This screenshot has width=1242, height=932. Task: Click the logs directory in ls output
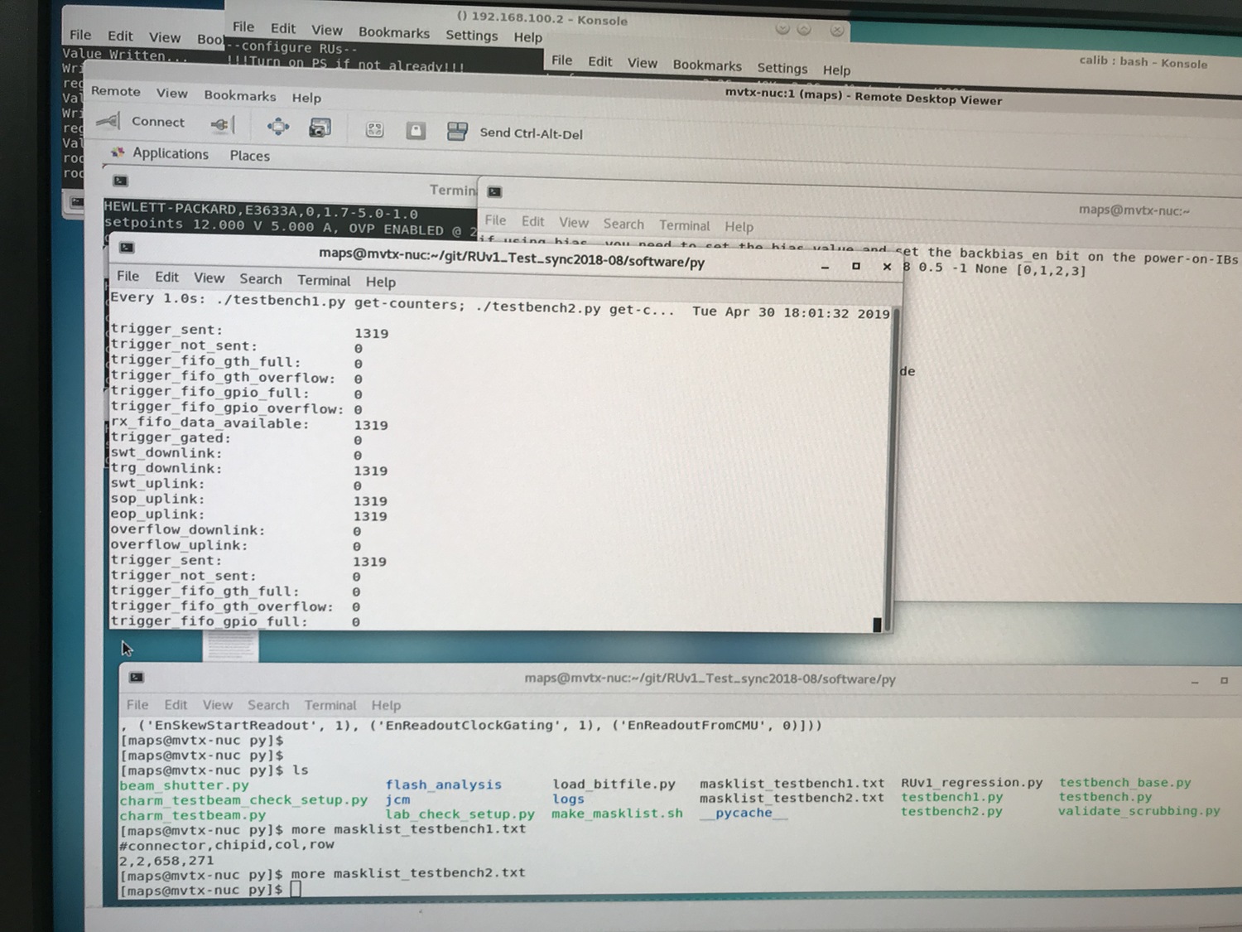(568, 799)
